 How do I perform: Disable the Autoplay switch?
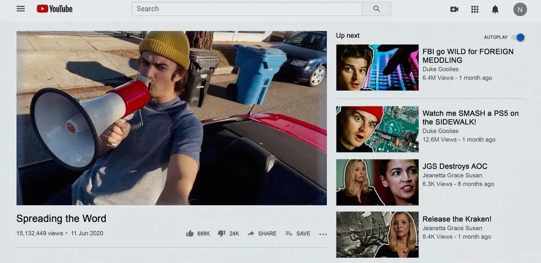point(519,37)
